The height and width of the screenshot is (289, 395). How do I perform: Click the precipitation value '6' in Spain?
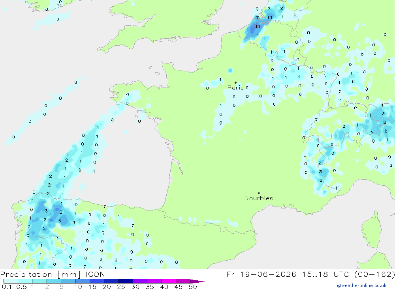(60, 221)
